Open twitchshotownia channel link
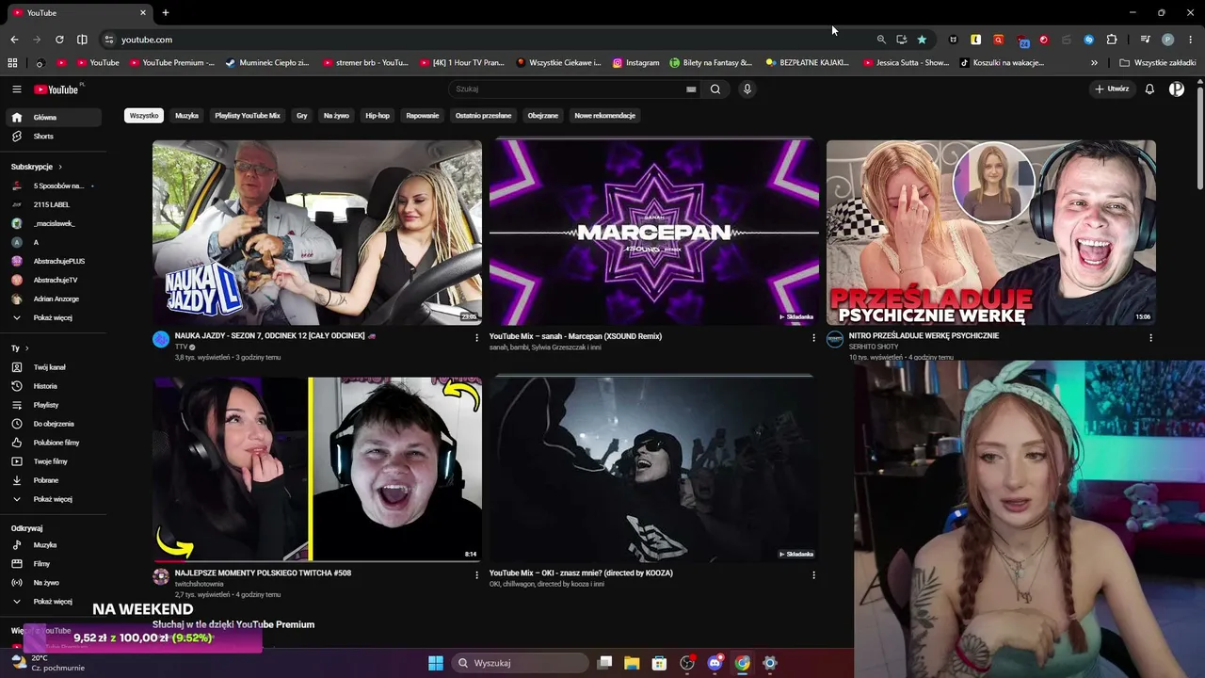The height and width of the screenshot is (678, 1205). click(200, 585)
